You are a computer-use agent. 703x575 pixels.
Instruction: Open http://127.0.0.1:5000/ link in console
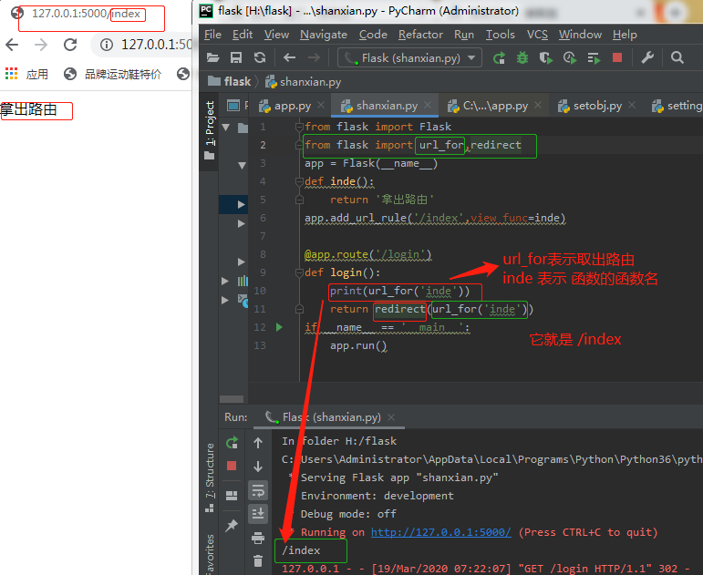pos(440,532)
